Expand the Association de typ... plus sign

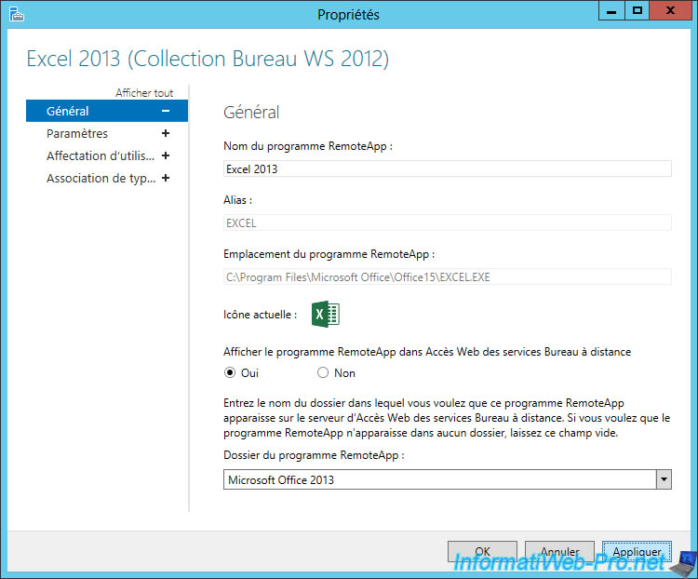(166, 178)
